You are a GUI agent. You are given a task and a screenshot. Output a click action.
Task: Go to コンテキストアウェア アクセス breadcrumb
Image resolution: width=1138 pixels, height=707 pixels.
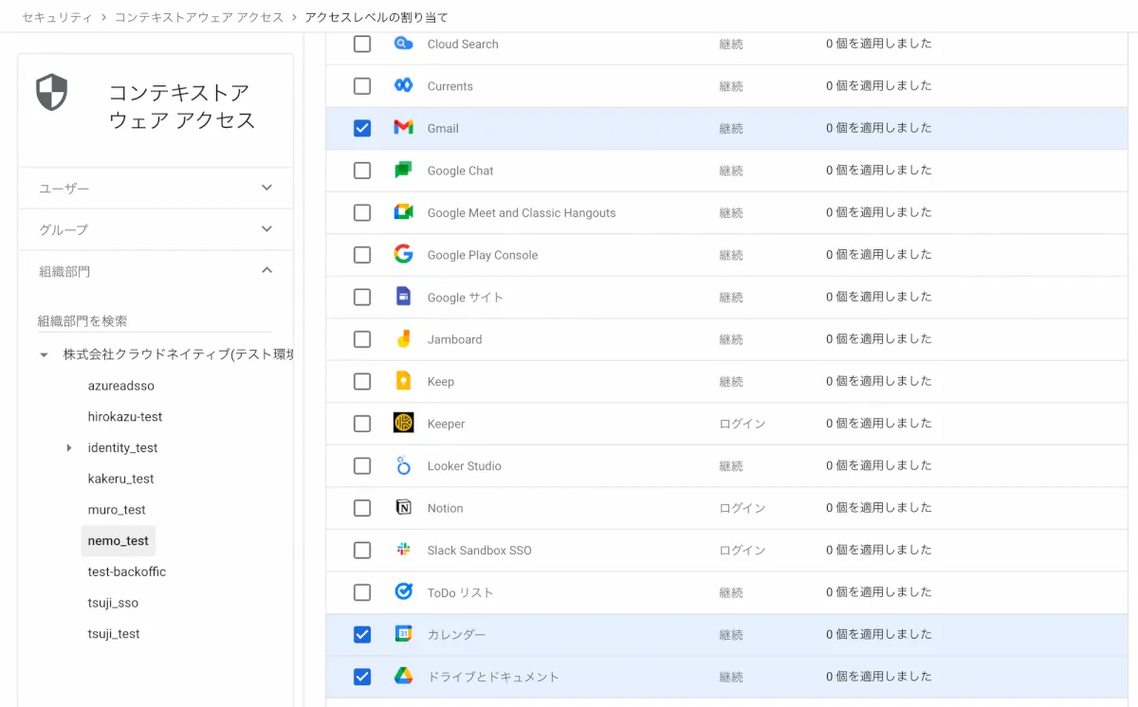199,17
